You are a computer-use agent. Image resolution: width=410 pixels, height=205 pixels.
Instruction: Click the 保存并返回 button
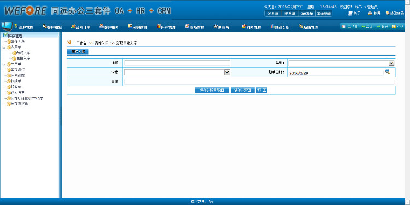[242, 90]
